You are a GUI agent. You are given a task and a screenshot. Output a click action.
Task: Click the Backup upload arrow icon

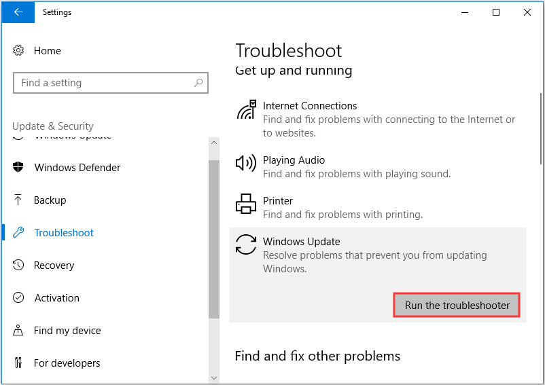click(19, 200)
